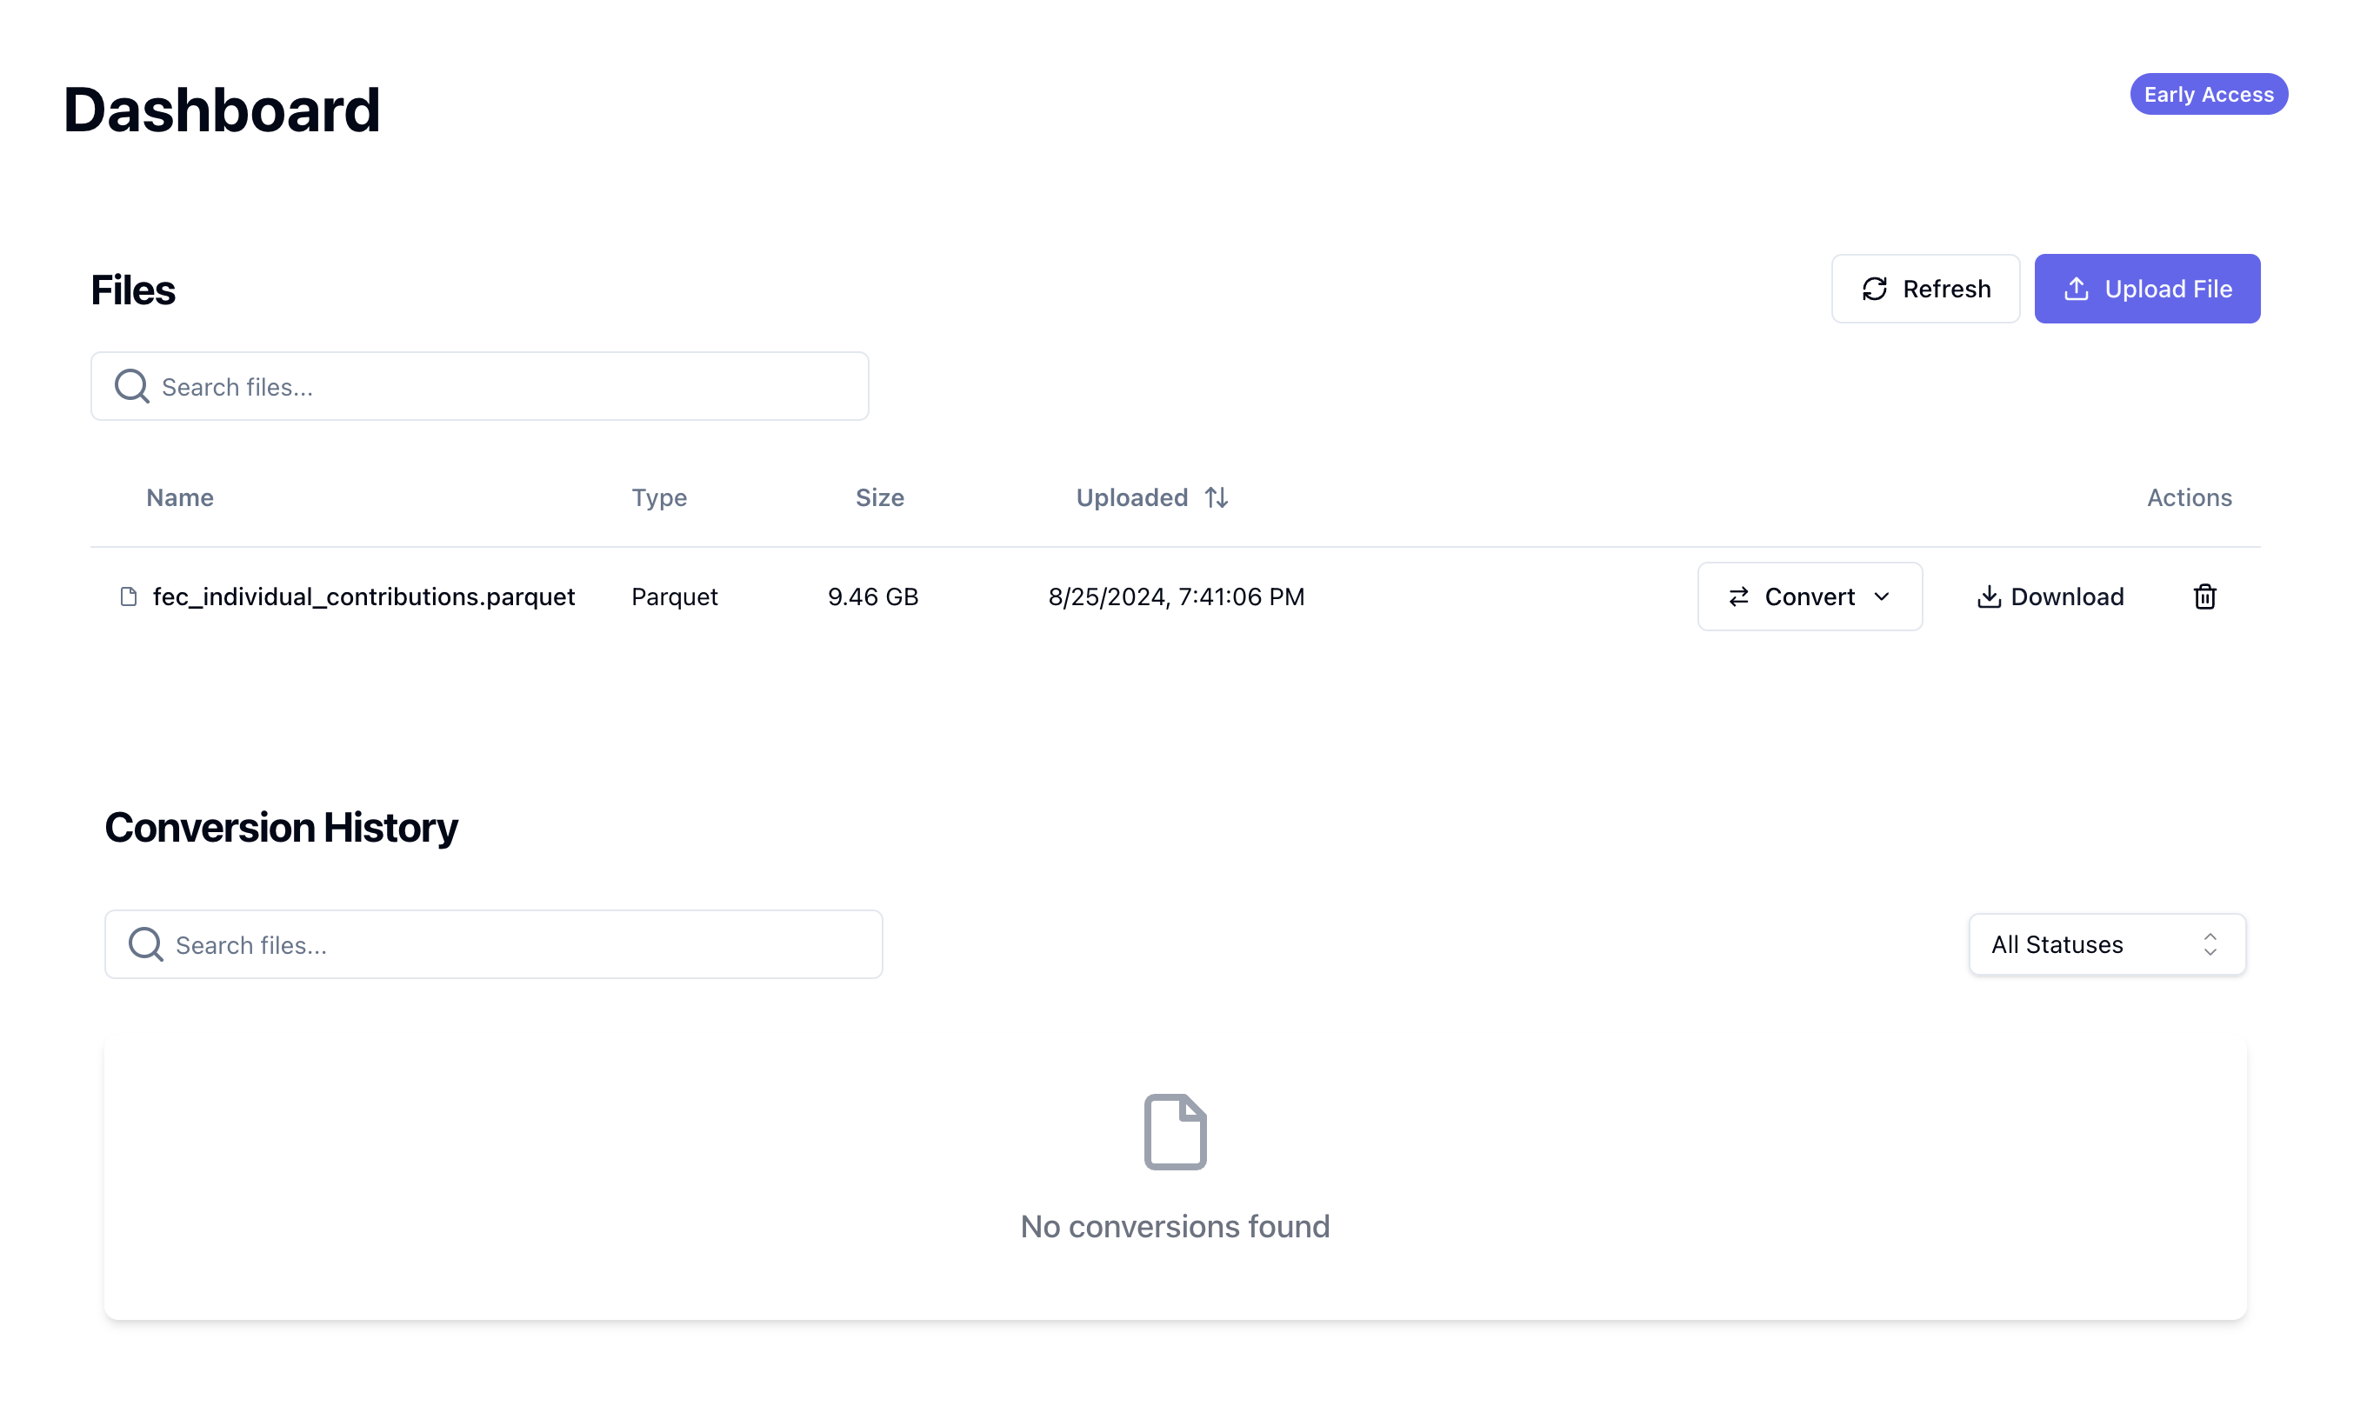Click the search icon in Files section

(132, 386)
